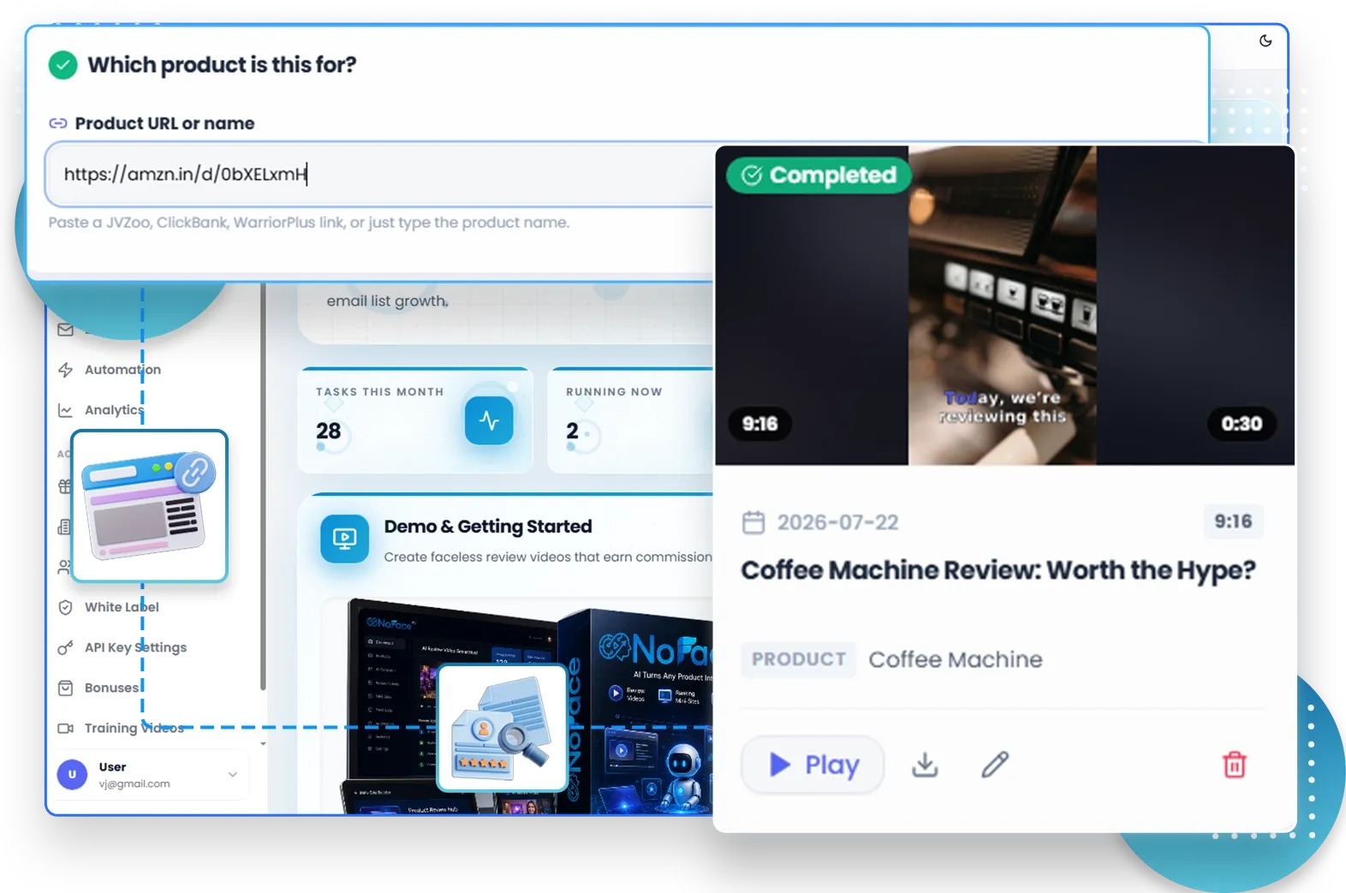
Task: Delete the video with the trash icon
Action: 1235,765
